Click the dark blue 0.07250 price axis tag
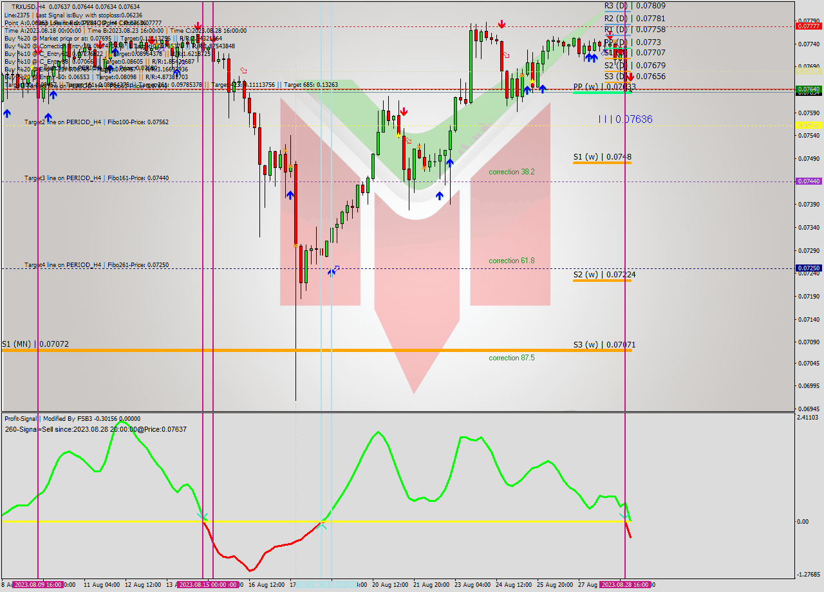The width and height of the screenshot is (824, 592). click(x=809, y=268)
